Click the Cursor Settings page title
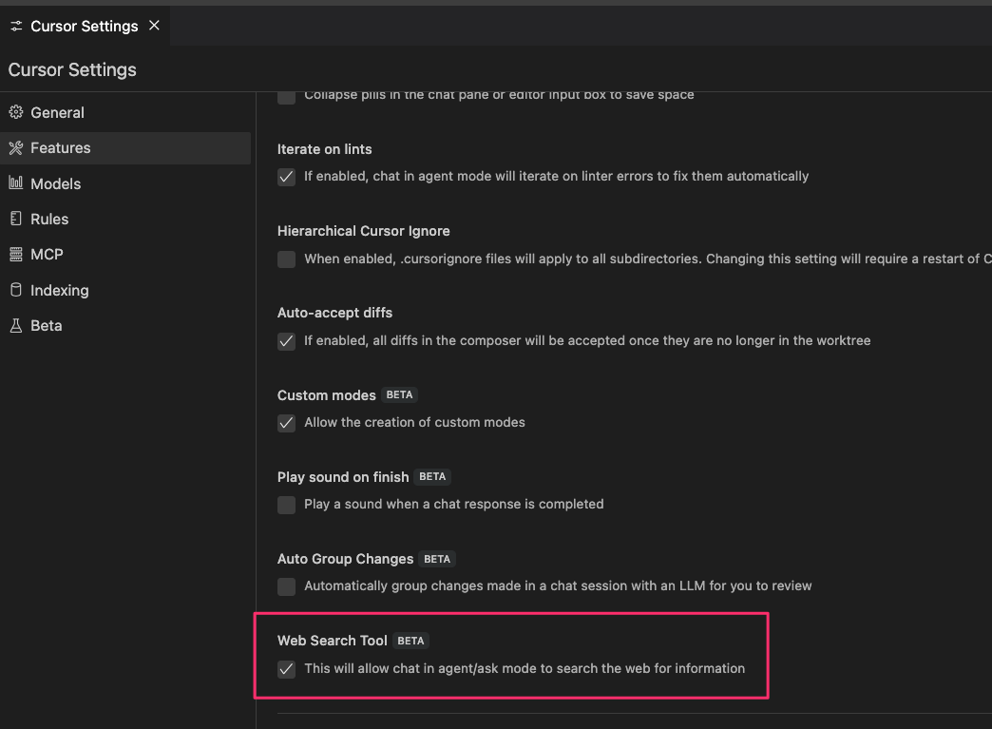This screenshot has width=992, height=729. [72, 69]
